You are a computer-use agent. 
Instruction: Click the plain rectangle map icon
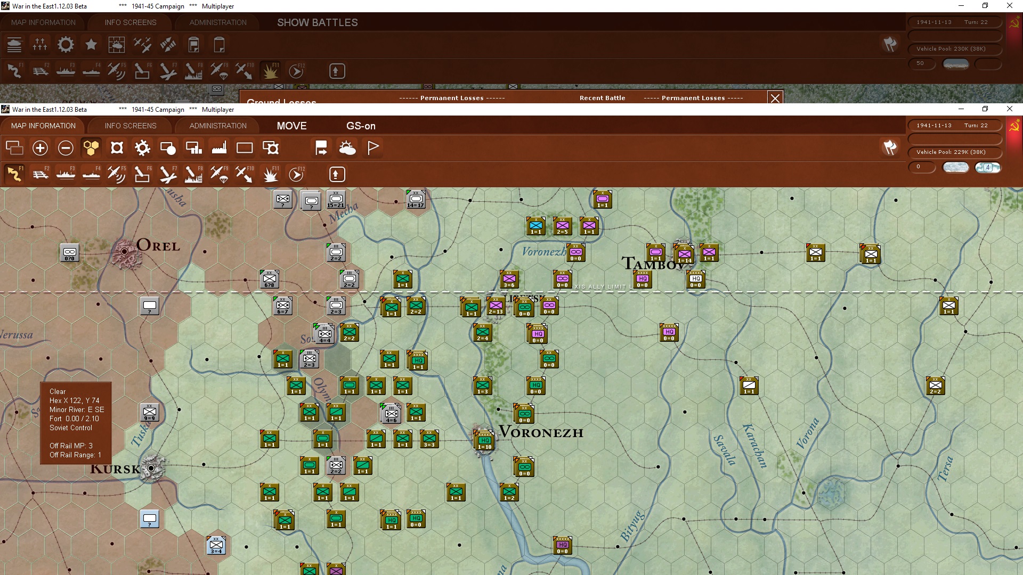pos(245,148)
